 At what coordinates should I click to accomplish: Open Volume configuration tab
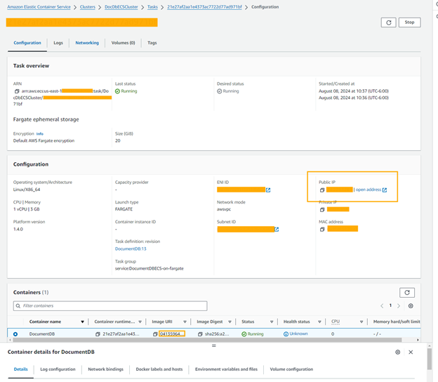point(291,369)
